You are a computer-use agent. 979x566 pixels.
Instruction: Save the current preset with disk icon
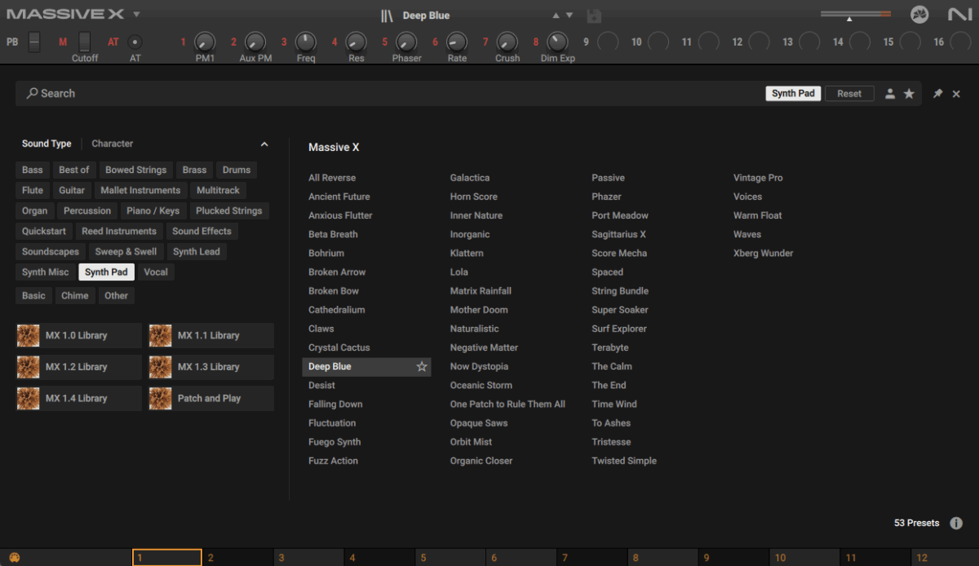click(x=593, y=15)
